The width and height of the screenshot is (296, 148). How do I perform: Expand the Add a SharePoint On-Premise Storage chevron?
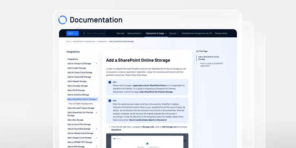tap(96, 113)
